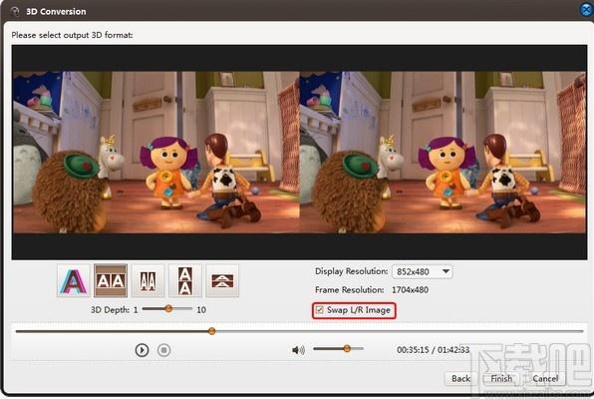Mute the speaker volume icon
Viewport: 594px width, 399px height.
[298, 350]
